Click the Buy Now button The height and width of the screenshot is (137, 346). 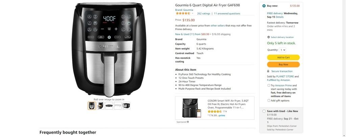(283, 65)
